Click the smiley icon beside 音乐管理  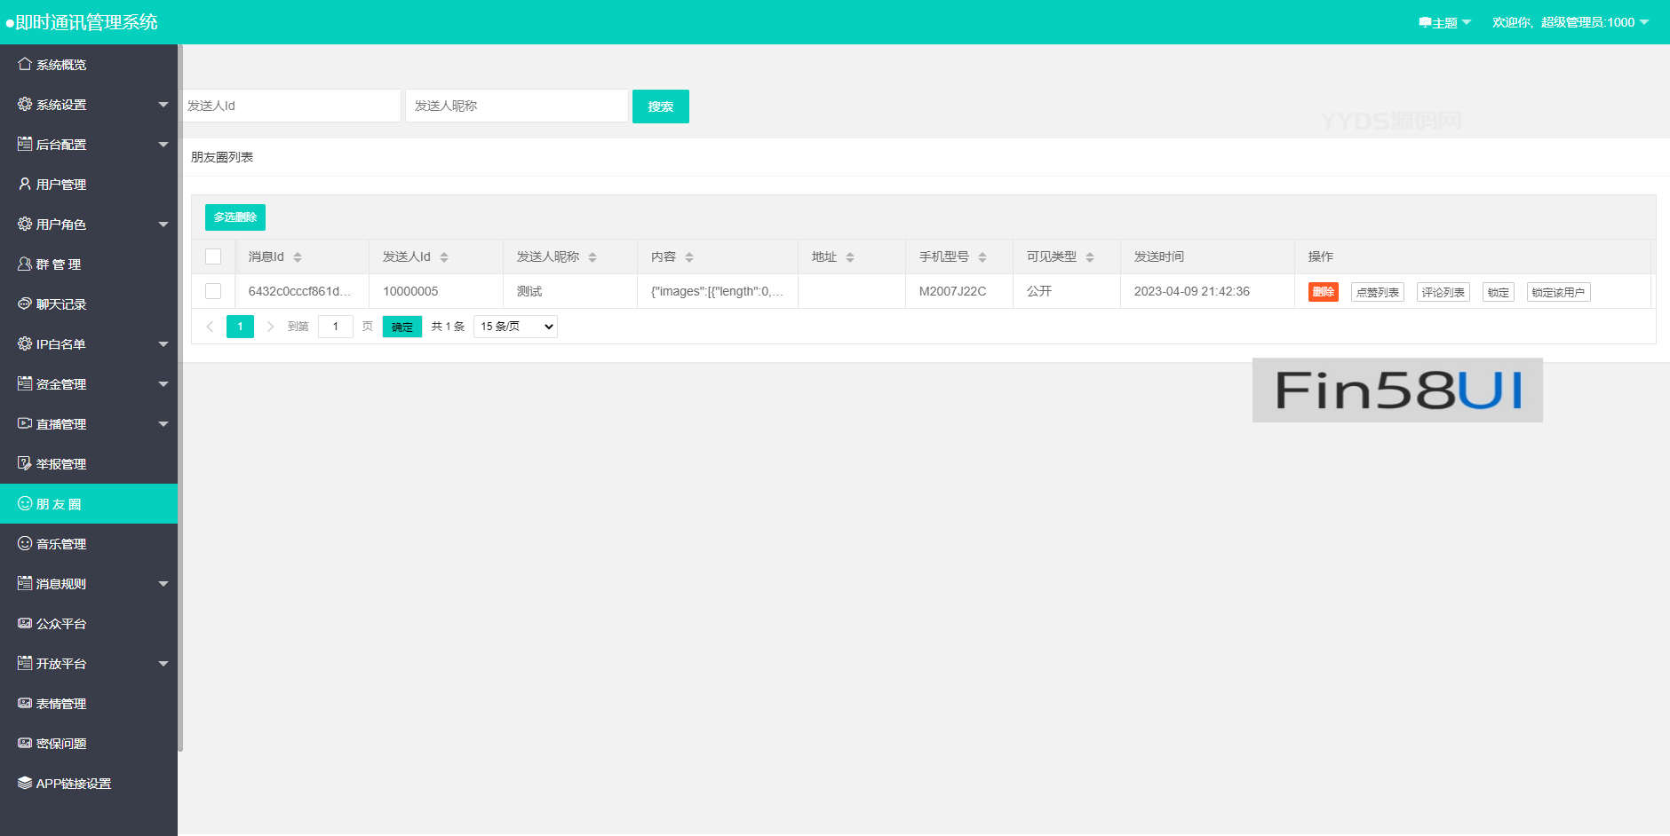point(25,543)
